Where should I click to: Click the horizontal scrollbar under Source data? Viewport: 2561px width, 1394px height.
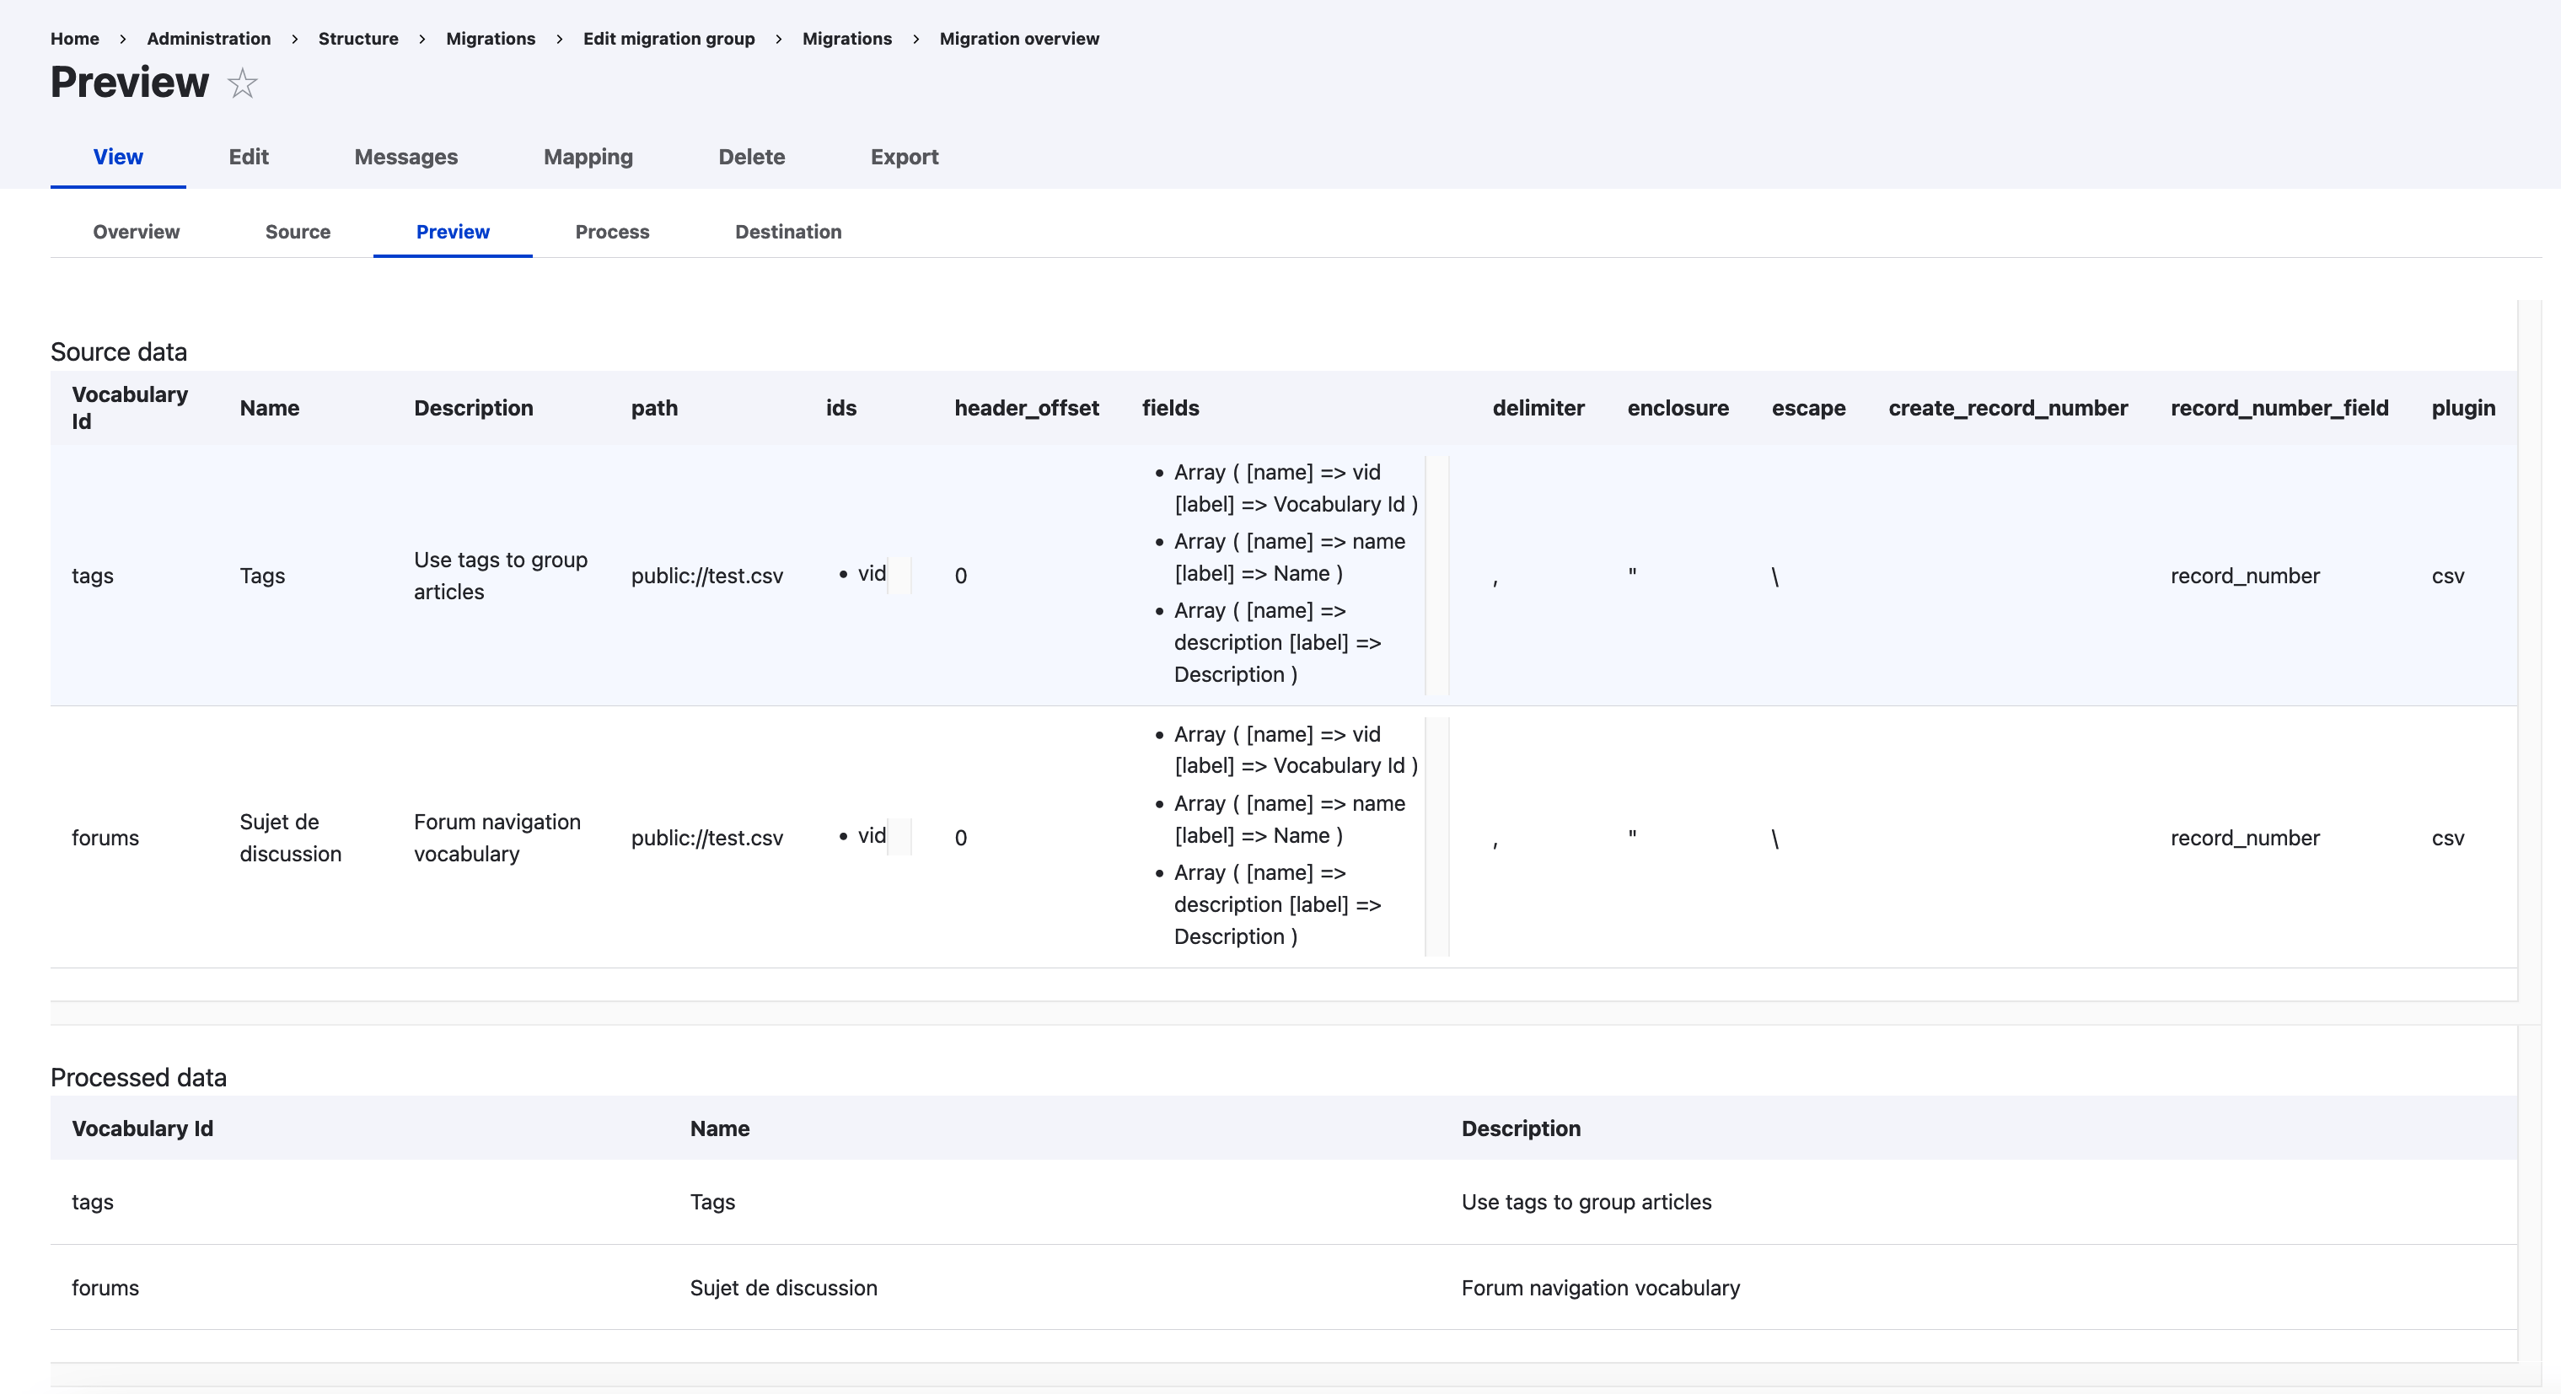tap(1282, 1013)
